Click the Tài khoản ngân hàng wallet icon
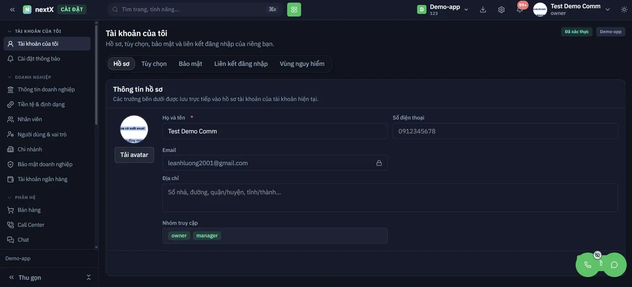This screenshot has height=287, width=632. (x=11, y=179)
